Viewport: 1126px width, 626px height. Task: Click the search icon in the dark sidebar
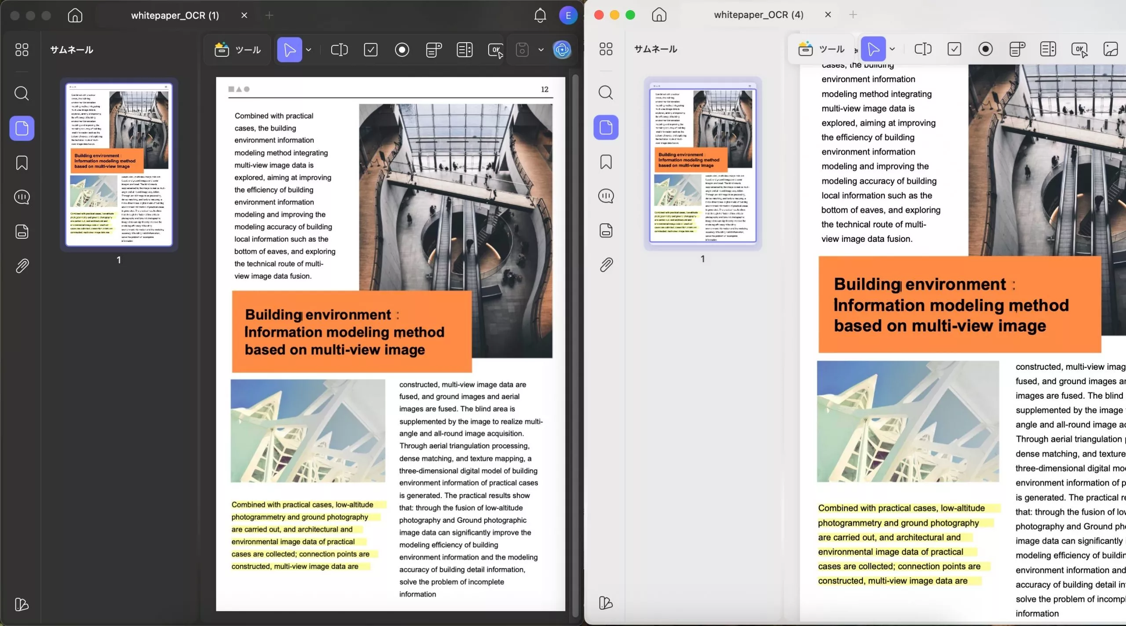(22, 94)
